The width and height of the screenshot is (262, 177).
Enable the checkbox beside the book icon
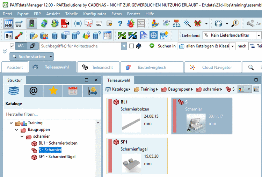pos(132,46)
